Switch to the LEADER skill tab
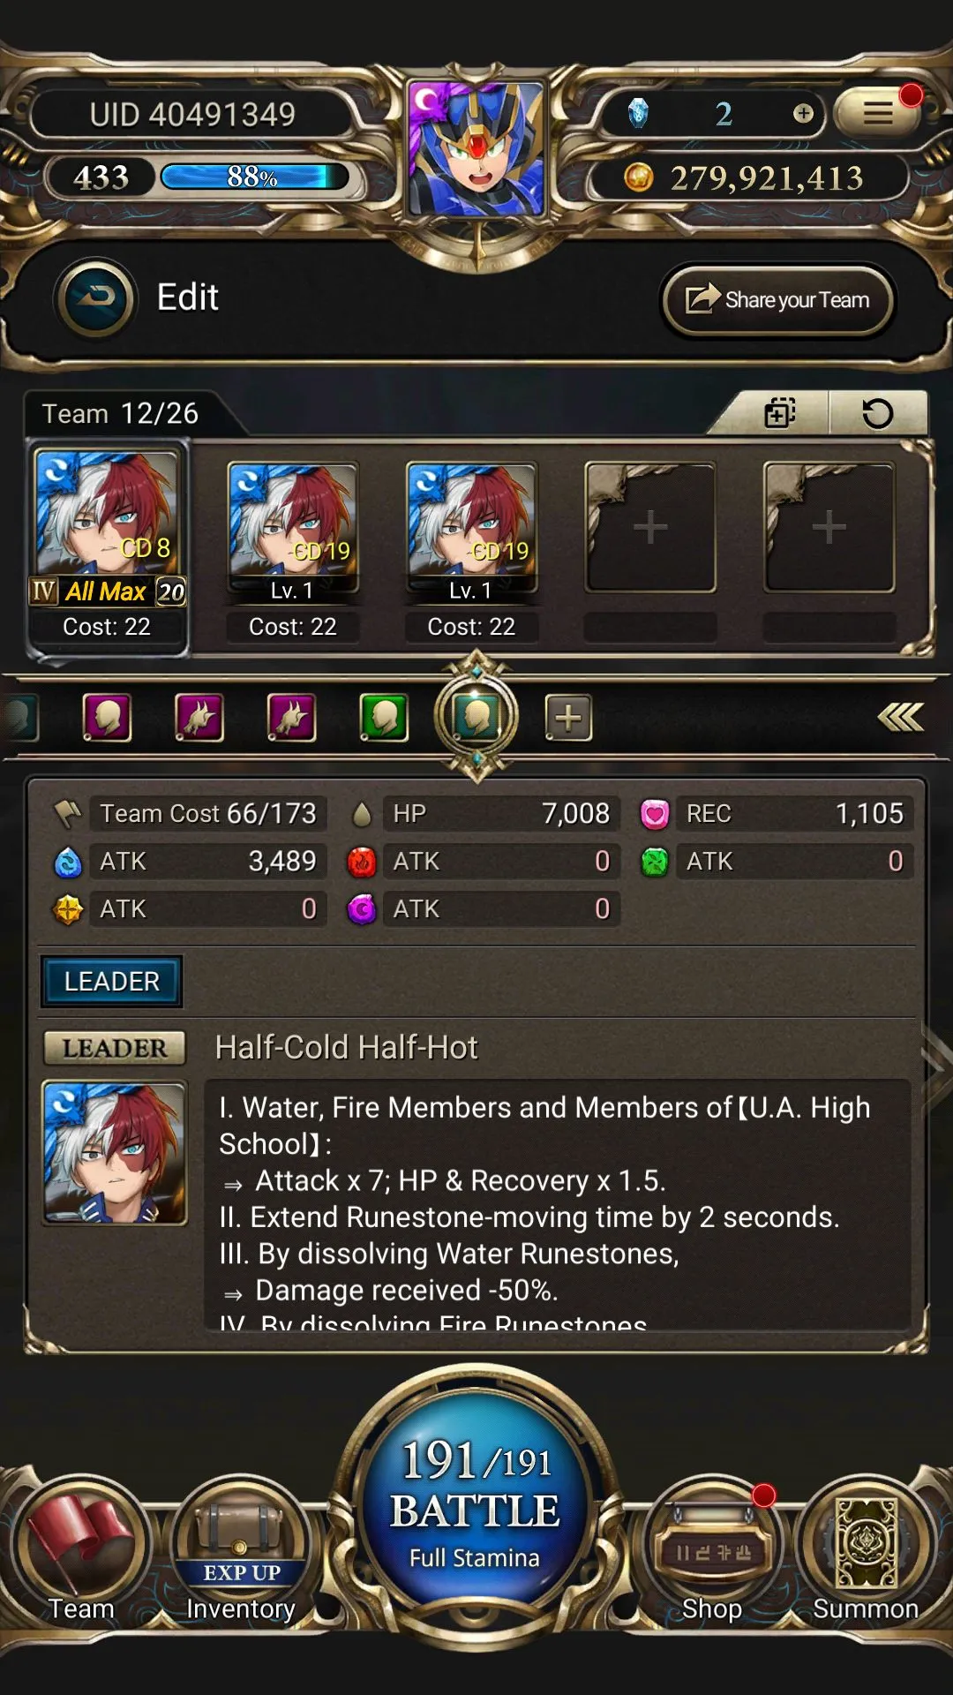The width and height of the screenshot is (953, 1695). coord(112,981)
